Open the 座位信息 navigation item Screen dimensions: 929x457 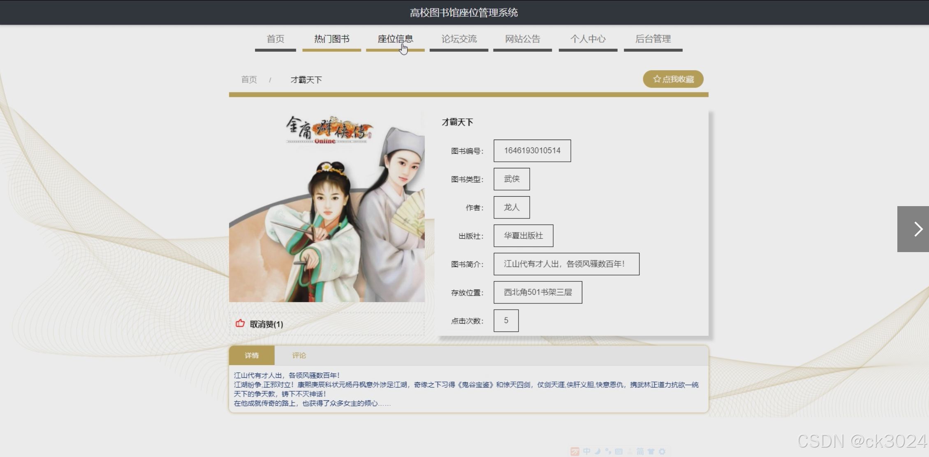(x=395, y=39)
